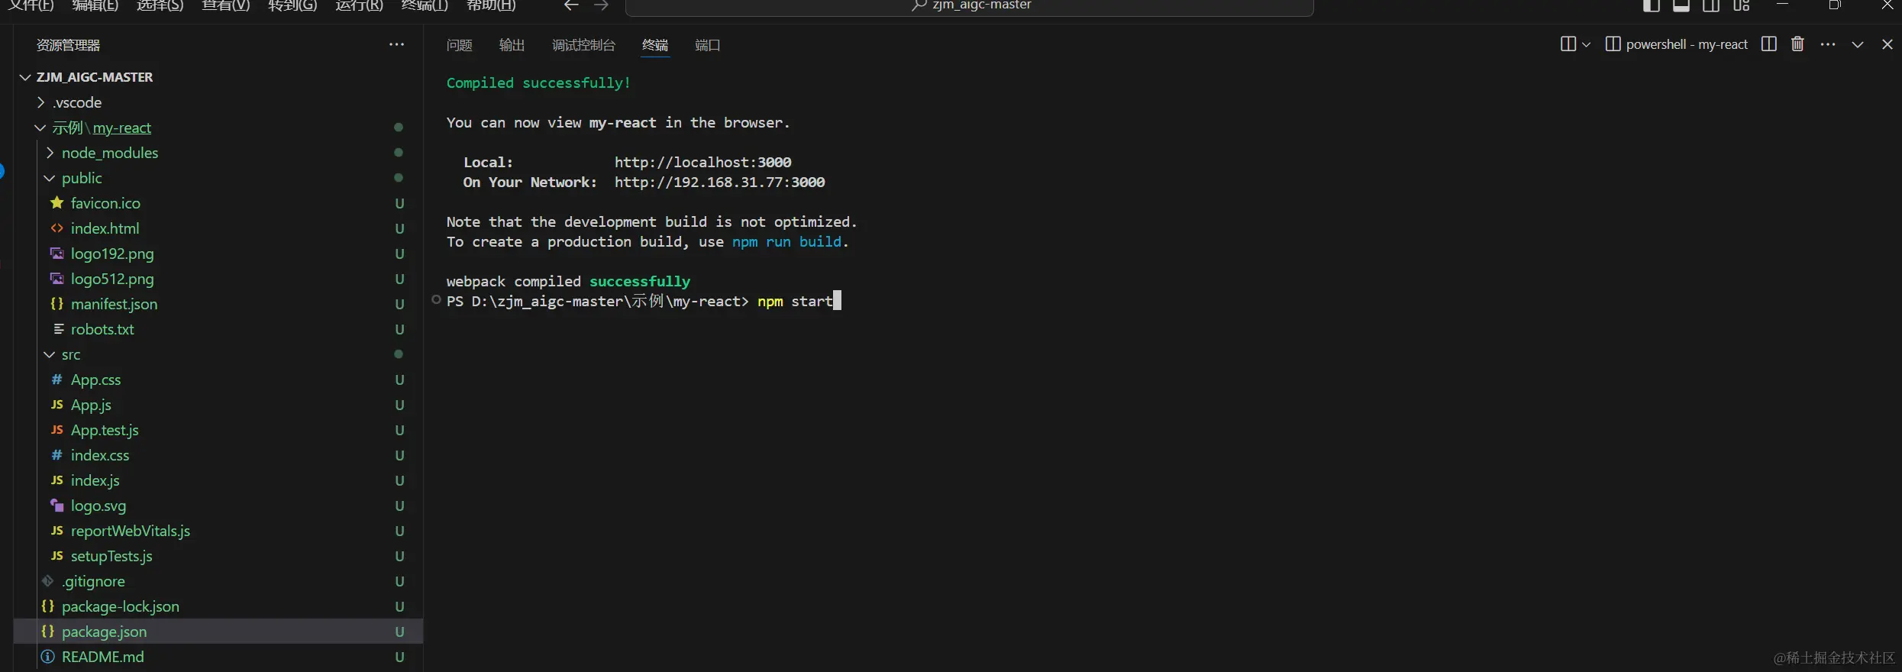Collapse the panel with the chevron-down icon
This screenshot has height=672, width=1902.
tap(1858, 44)
